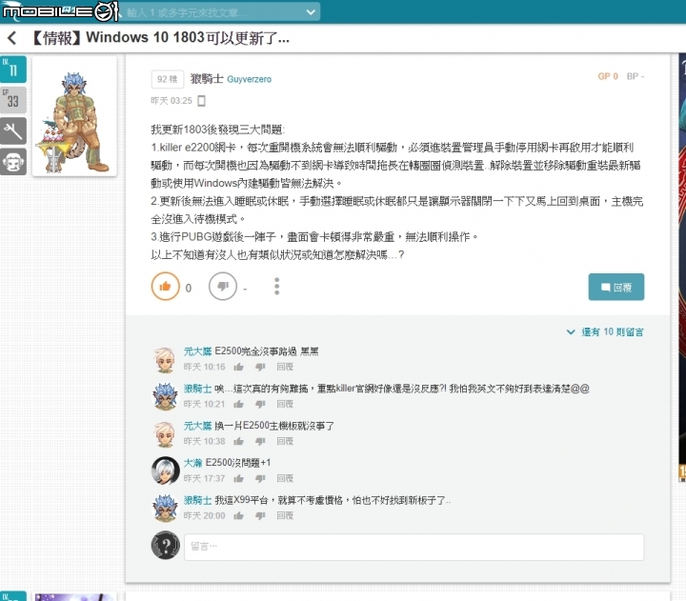
Task: Click the 33 points badge in sidebar
Action: tap(13, 100)
